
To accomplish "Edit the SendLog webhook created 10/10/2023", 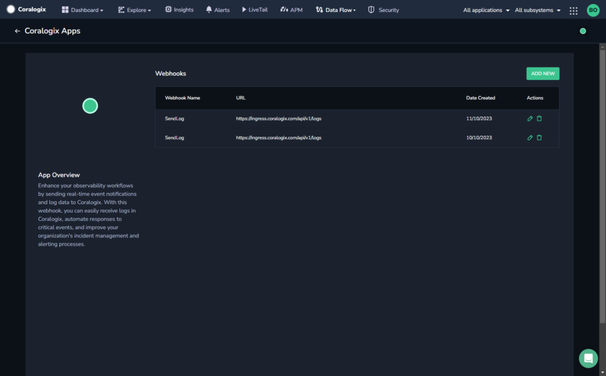I will pyautogui.click(x=530, y=137).
